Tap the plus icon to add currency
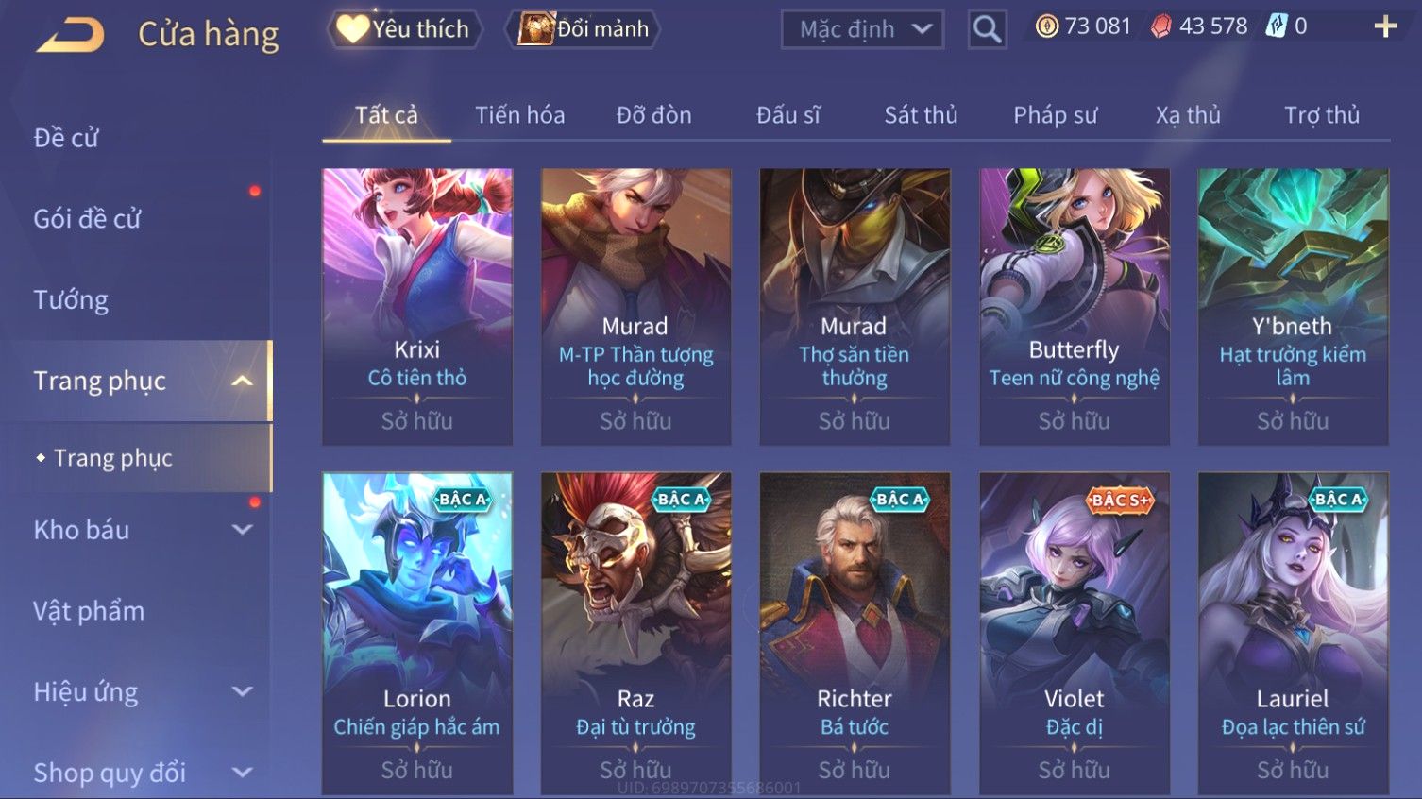The height and width of the screenshot is (799, 1422). pyautogui.click(x=1385, y=26)
